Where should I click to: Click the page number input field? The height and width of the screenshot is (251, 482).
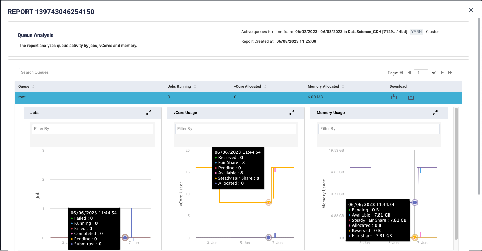click(421, 73)
